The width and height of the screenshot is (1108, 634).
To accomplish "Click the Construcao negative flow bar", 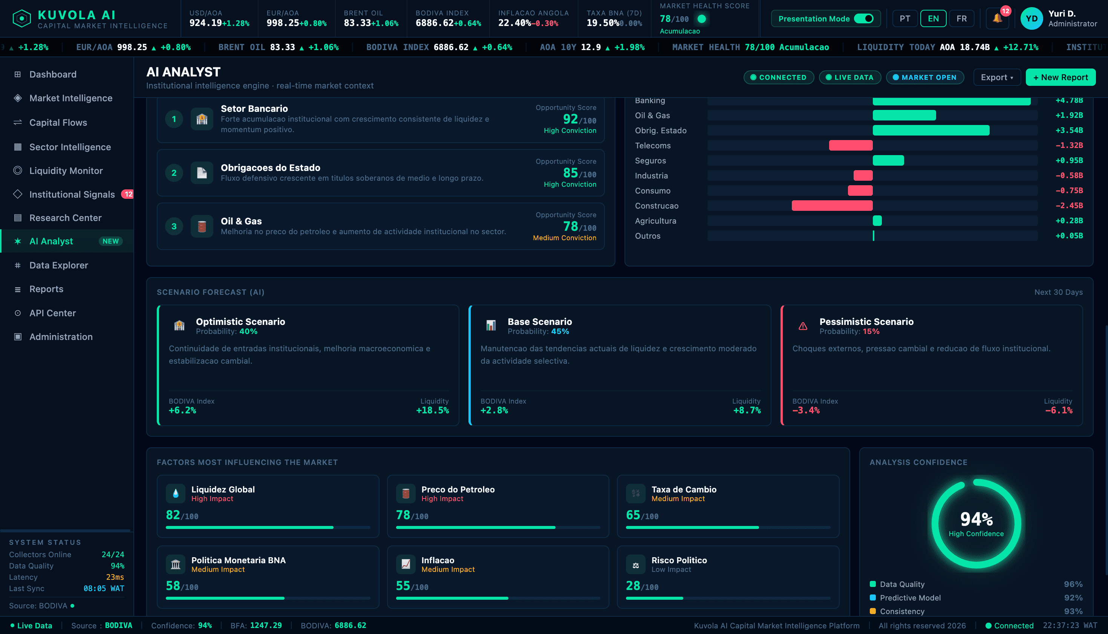I will coord(832,206).
